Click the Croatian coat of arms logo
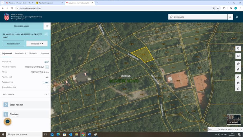The image size is (243, 137). tap(7, 17)
